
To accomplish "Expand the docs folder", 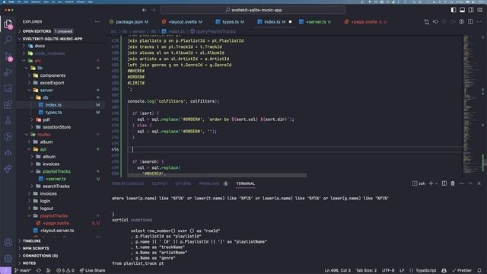I will 24,46.
